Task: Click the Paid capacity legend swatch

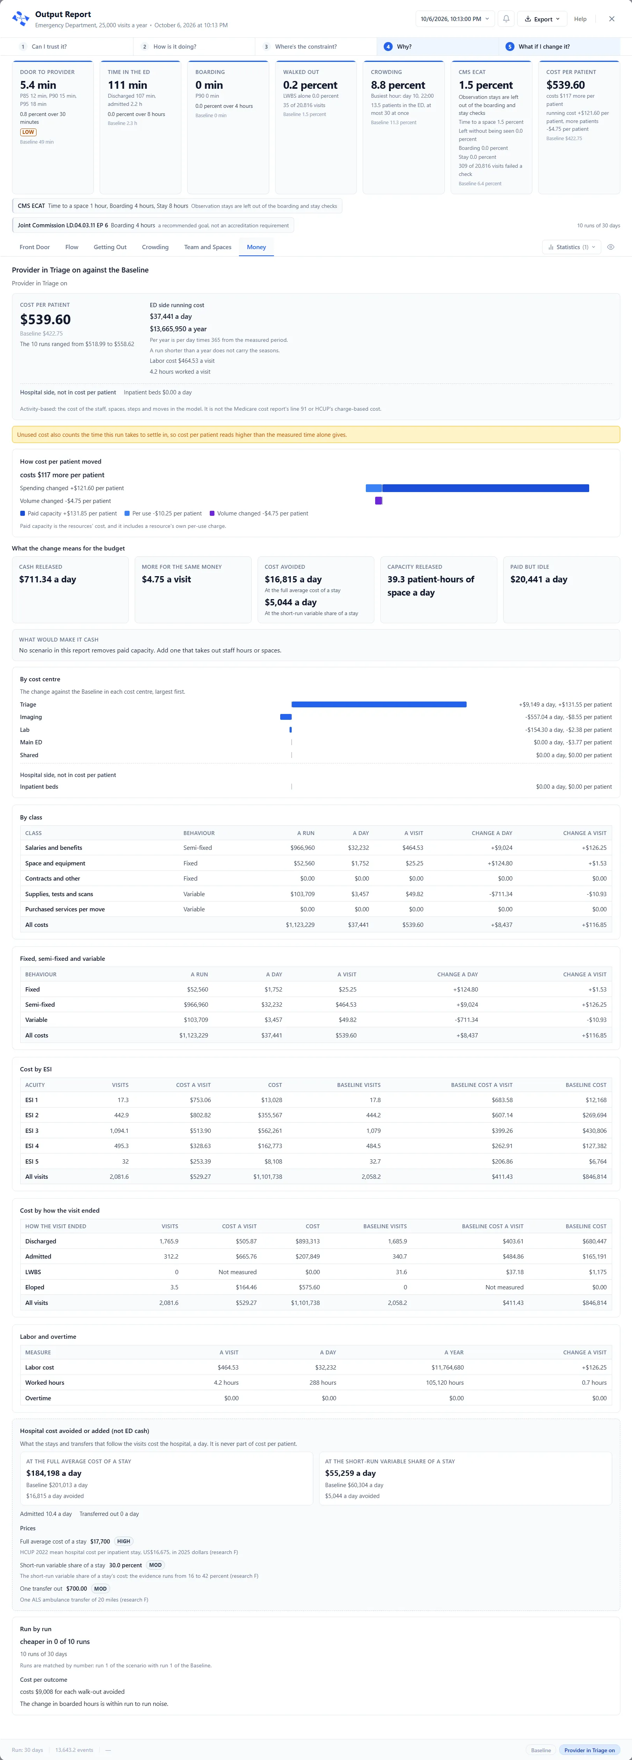Action: pos(23,513)
